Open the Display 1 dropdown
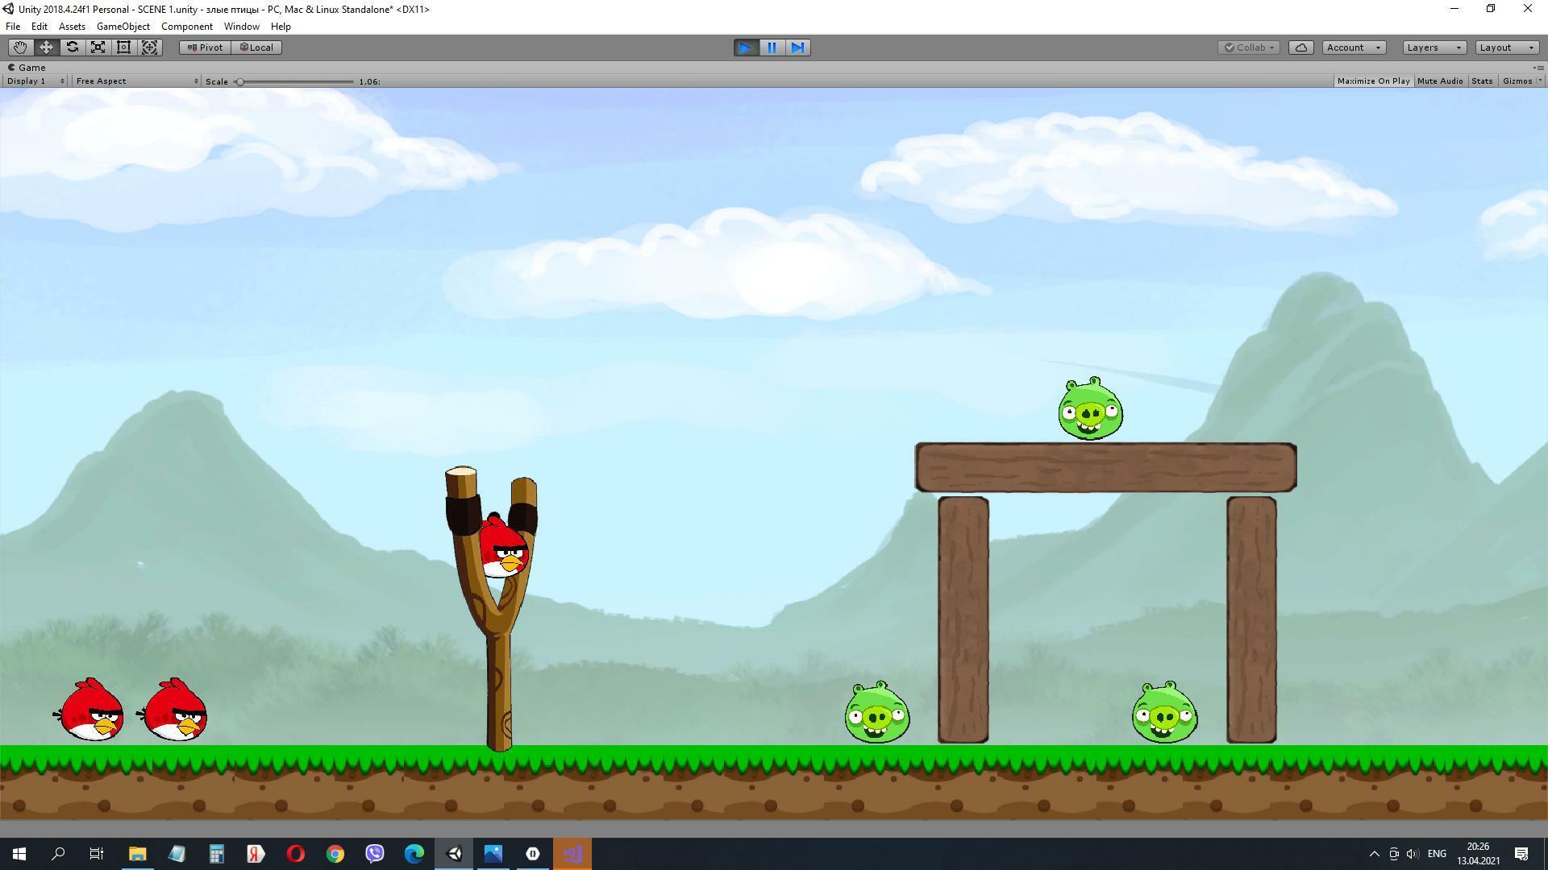Screen dimensions: 1548x870 35,81
